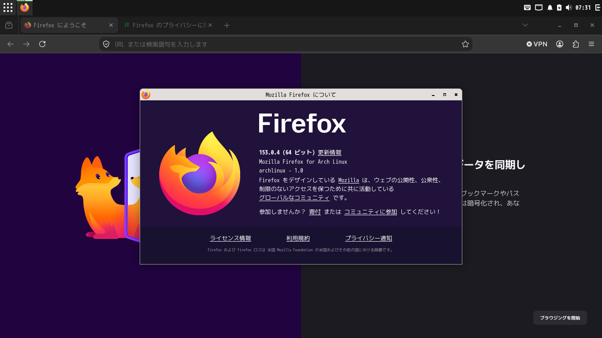This screenshot has width=602, height=338.
Task: Click the text archlinux - 1.0
Action: pyautogui.click(x=281, y=170)
